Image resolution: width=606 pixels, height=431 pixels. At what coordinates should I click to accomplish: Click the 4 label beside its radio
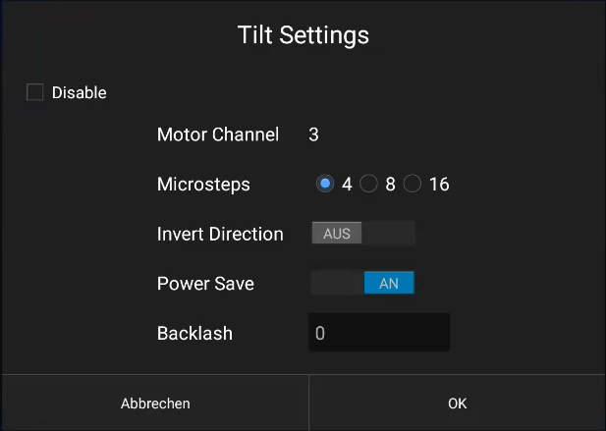pyautogui.click(x=347, y=184)
